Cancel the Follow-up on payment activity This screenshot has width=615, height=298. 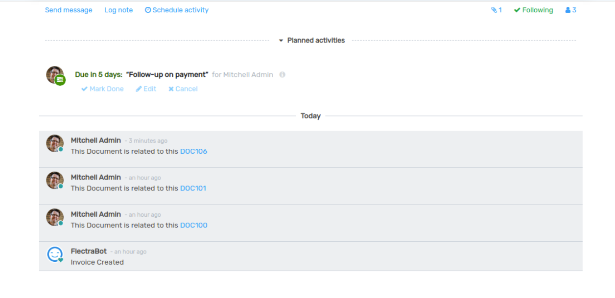[183, 89]
